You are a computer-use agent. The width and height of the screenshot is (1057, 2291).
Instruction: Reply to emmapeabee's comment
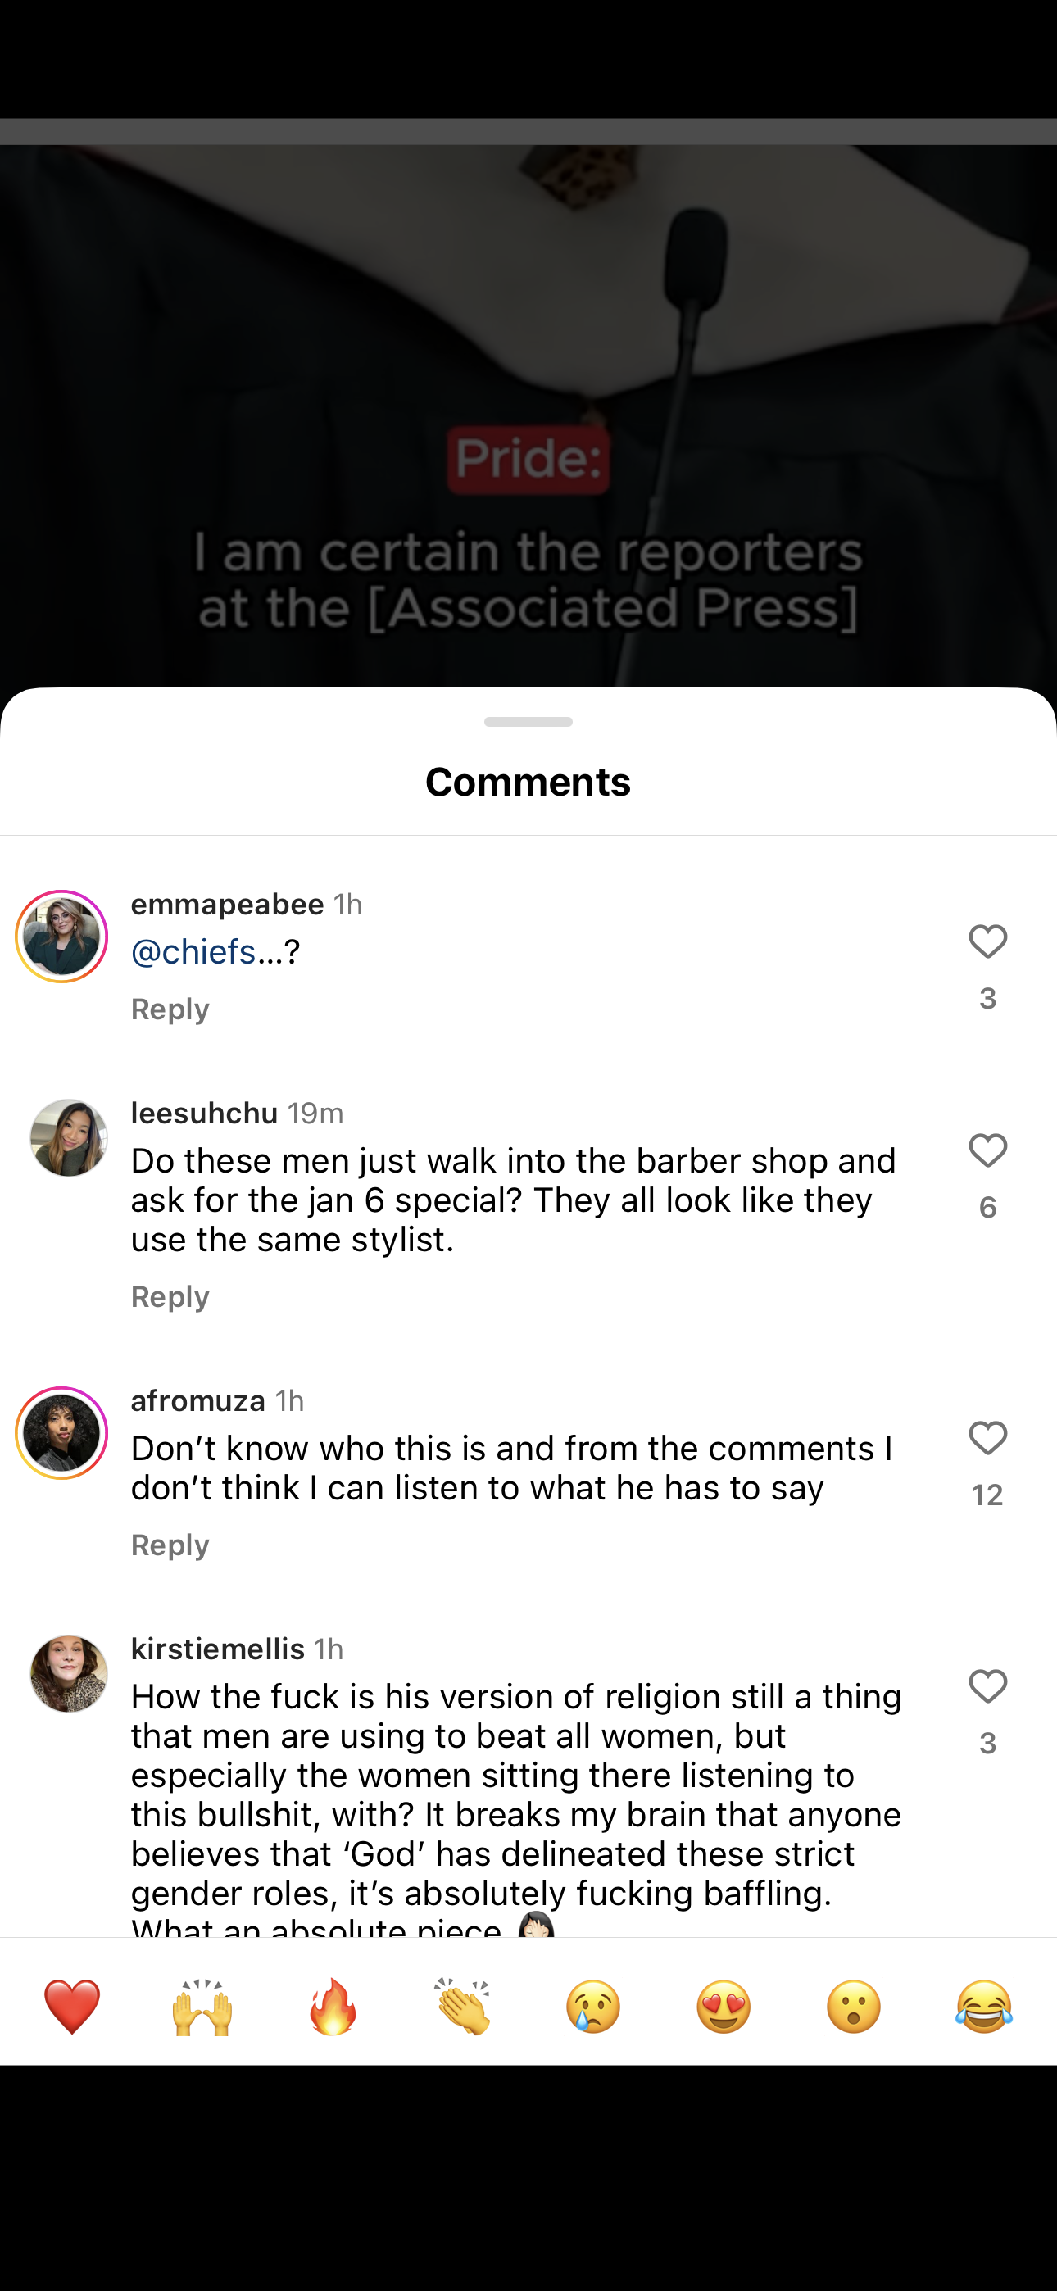click(x=170, y=1009)
